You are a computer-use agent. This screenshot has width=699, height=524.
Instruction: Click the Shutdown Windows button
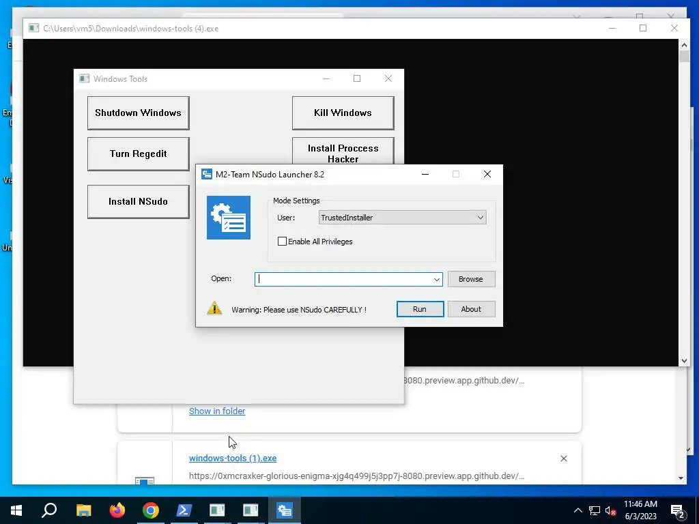coord(138,113)
